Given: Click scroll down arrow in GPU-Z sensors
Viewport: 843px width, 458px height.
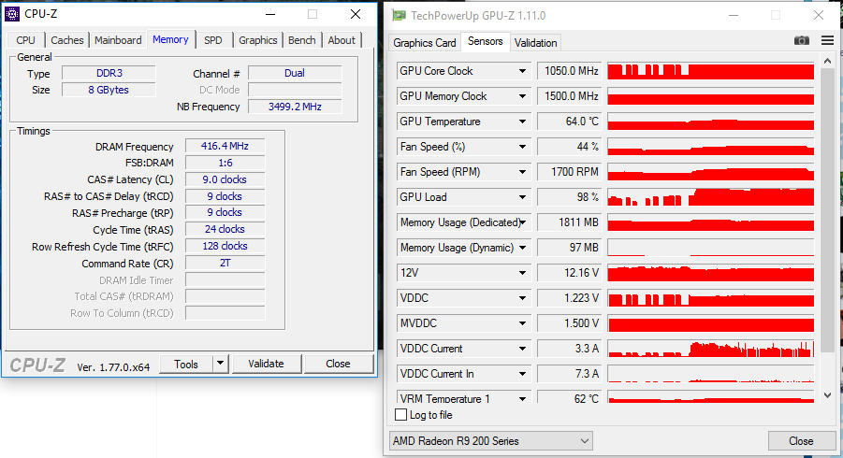Looking at the screenshot, I should 827,395.
